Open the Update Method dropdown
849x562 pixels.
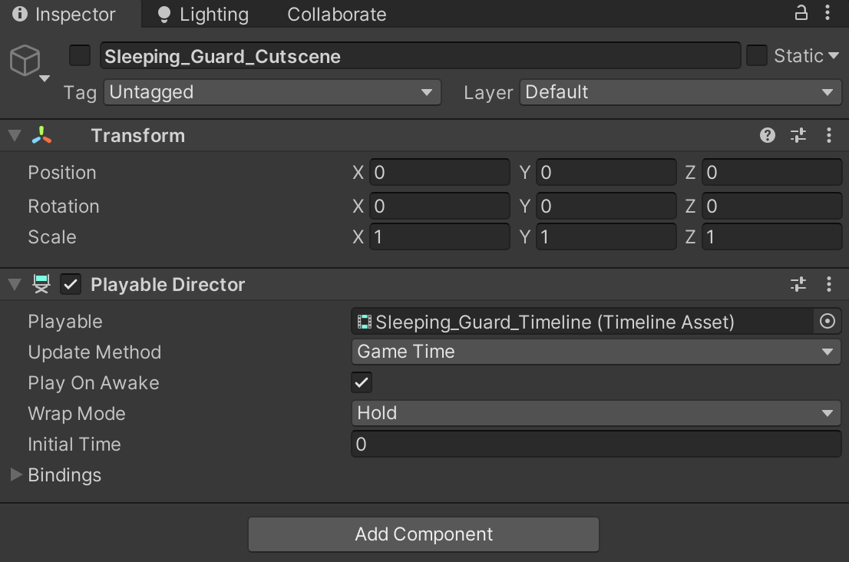tap(596, 352)
